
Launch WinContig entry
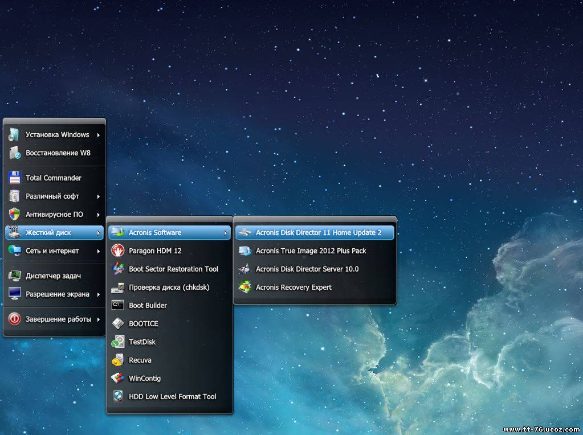pos(170,378)
